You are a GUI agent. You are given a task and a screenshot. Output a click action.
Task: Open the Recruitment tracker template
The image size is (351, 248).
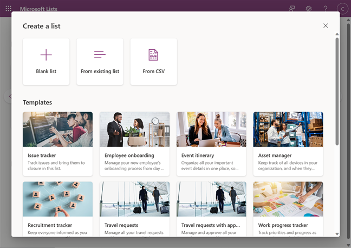[x=57, y=209]
